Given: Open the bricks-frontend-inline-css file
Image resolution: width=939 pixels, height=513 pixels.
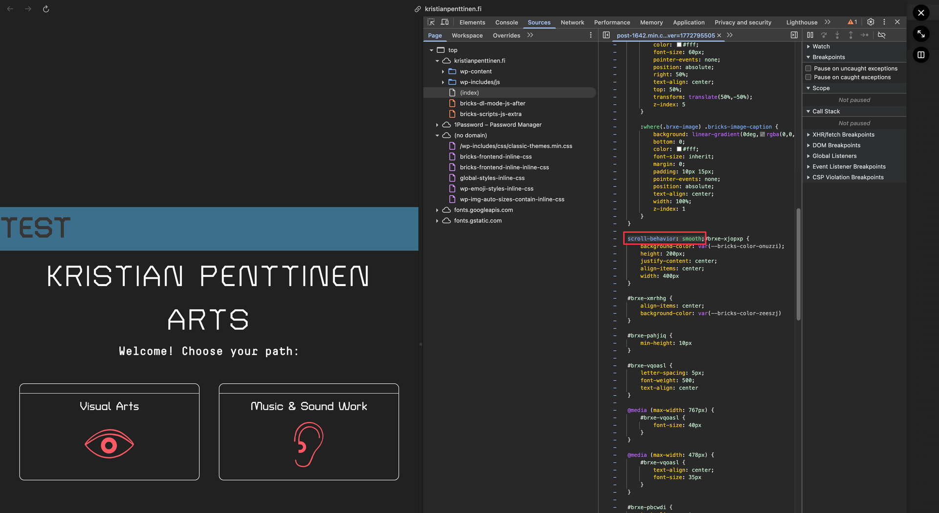Looking at the screenshot, I should (495, 157).
